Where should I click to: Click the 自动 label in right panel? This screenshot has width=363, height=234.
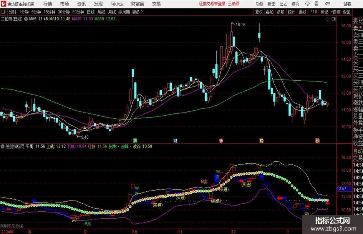pyautogui.click(x=358, y=151)
